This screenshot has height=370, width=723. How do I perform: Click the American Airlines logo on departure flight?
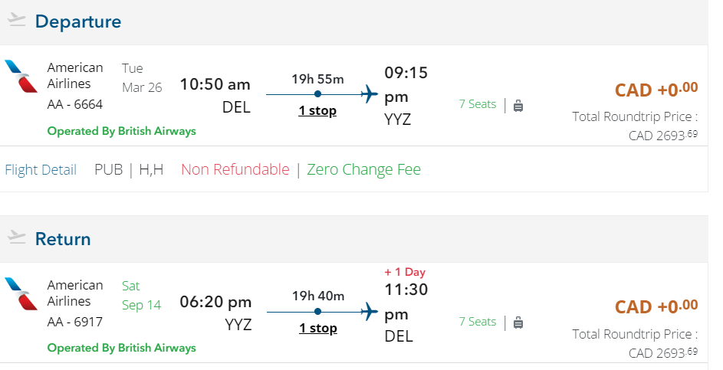pos(21,77)
